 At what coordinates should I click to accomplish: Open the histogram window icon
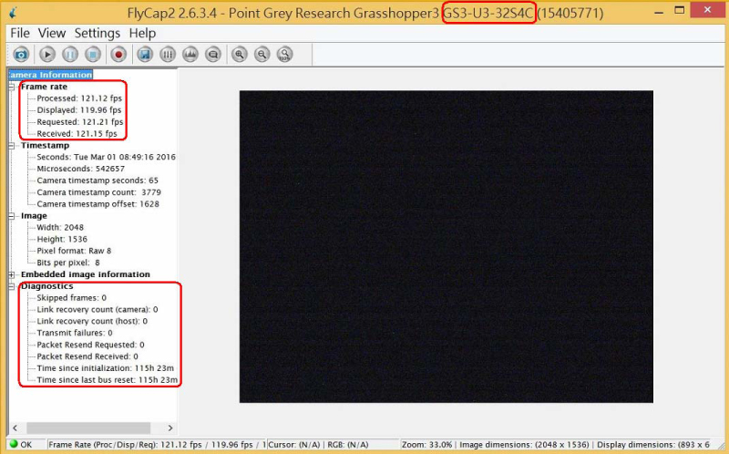tap(190, 55)
